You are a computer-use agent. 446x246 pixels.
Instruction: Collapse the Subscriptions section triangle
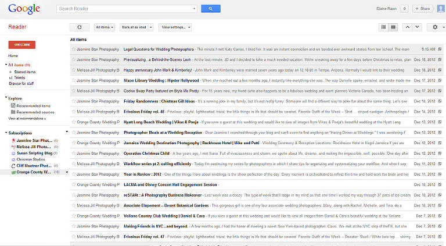coord(6,133)
